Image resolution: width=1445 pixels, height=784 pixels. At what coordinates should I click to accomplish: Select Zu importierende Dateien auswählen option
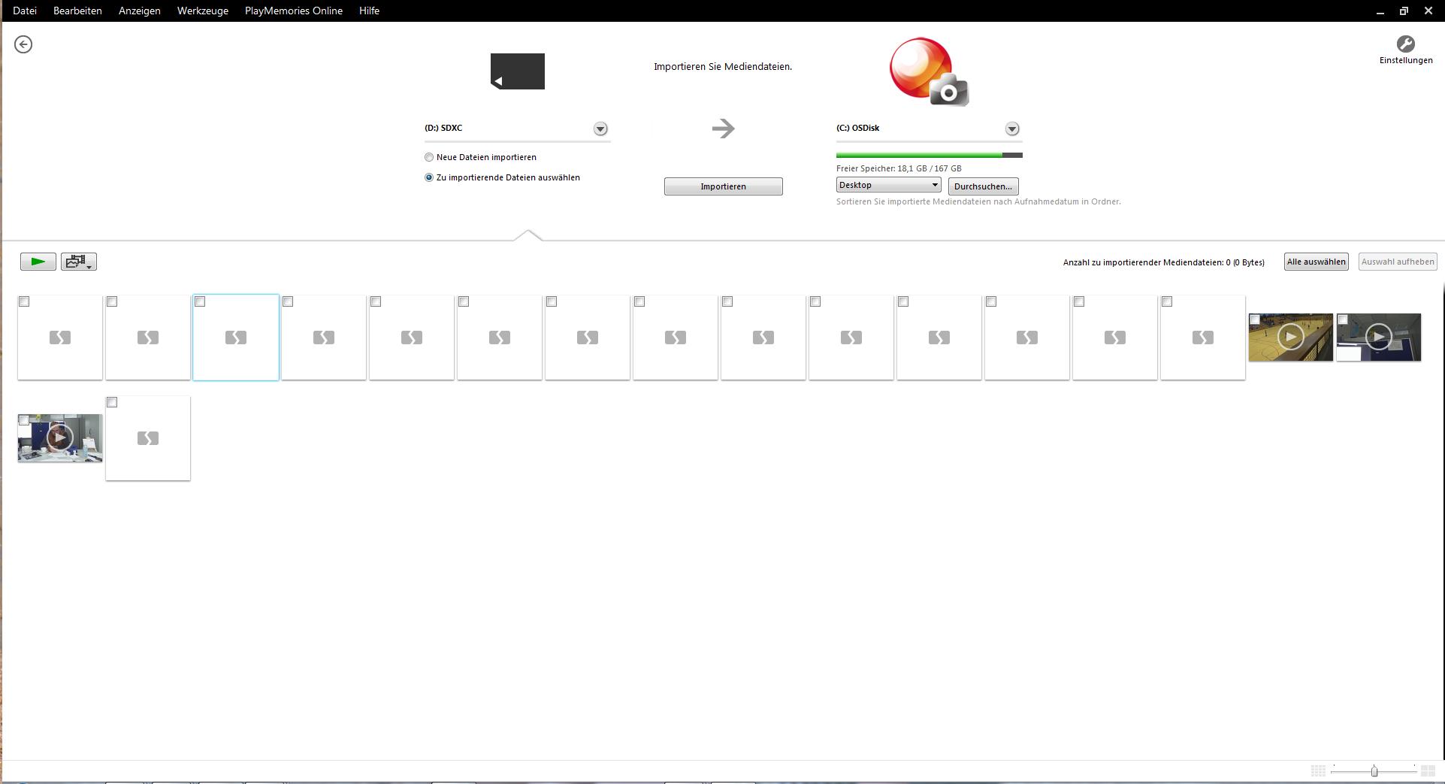coord(429,177)
